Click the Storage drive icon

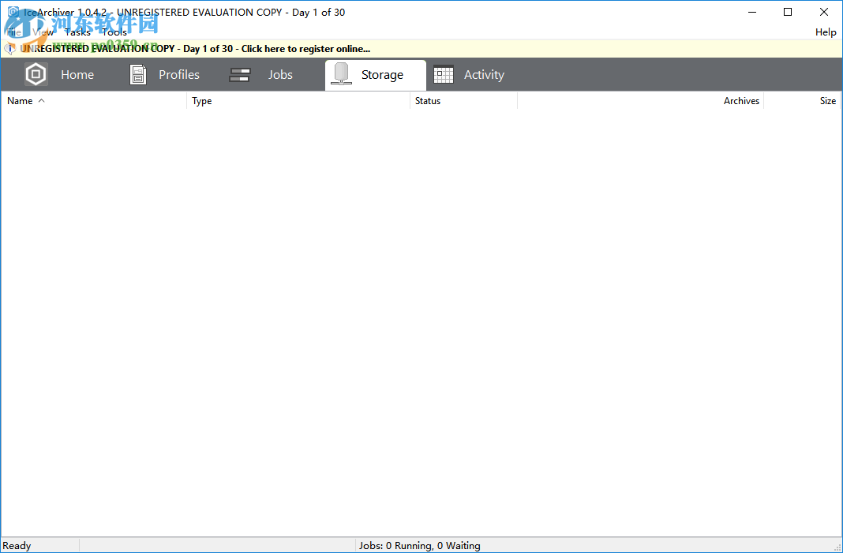click(x=342, y=74)
